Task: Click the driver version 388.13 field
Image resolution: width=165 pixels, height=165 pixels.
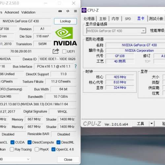Action: click(38, 104)
